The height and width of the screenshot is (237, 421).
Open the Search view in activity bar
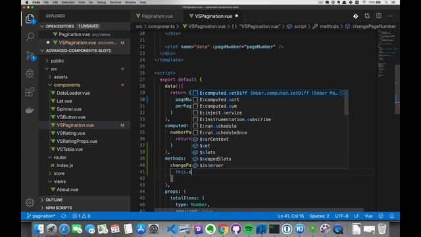30,37
